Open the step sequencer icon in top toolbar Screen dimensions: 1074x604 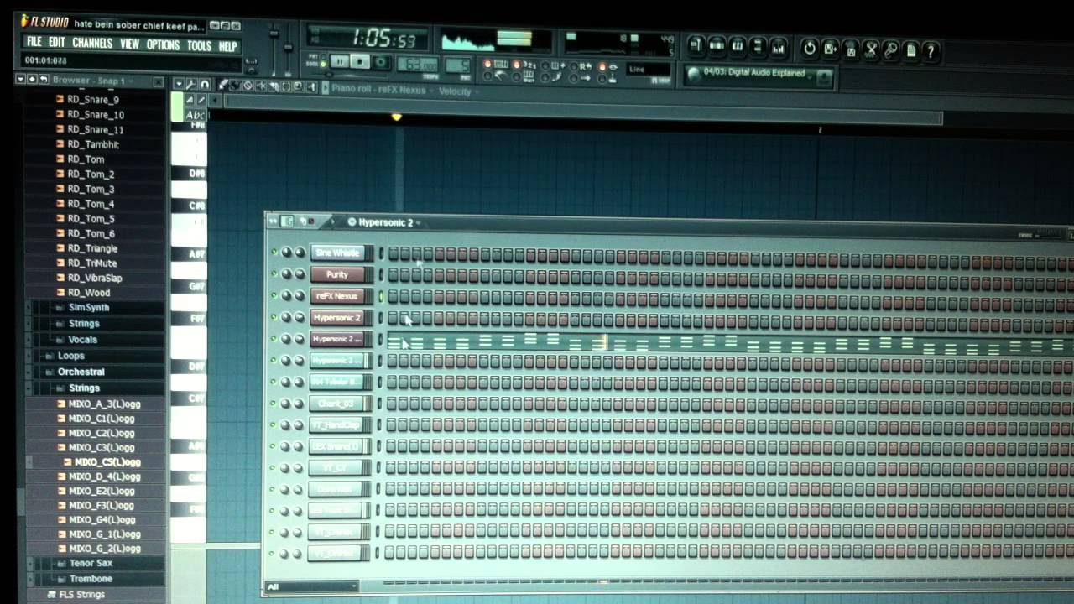pyautogui.click(x=717, y=46)
